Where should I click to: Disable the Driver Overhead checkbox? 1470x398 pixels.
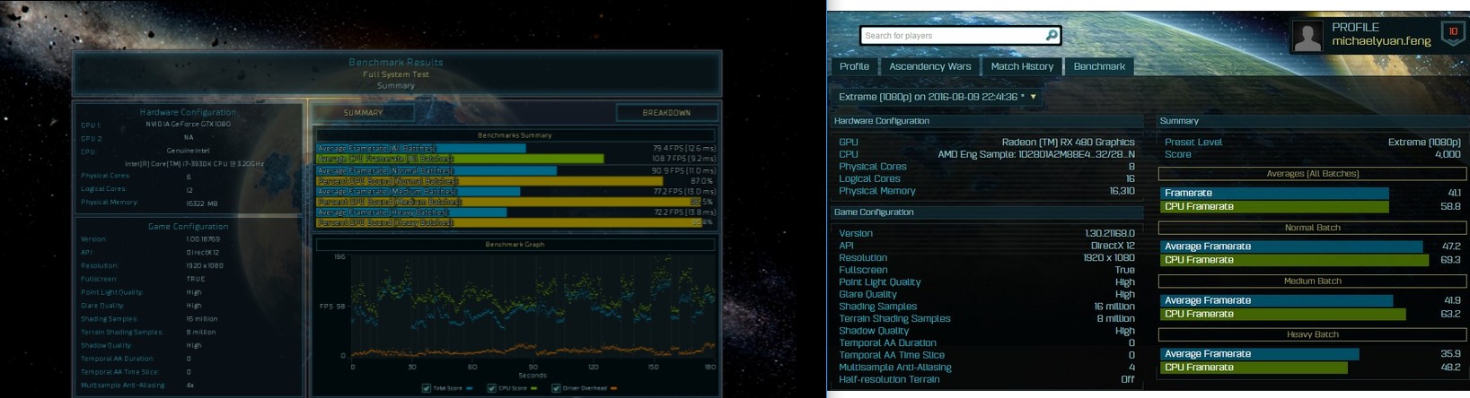tap(556, 389)
